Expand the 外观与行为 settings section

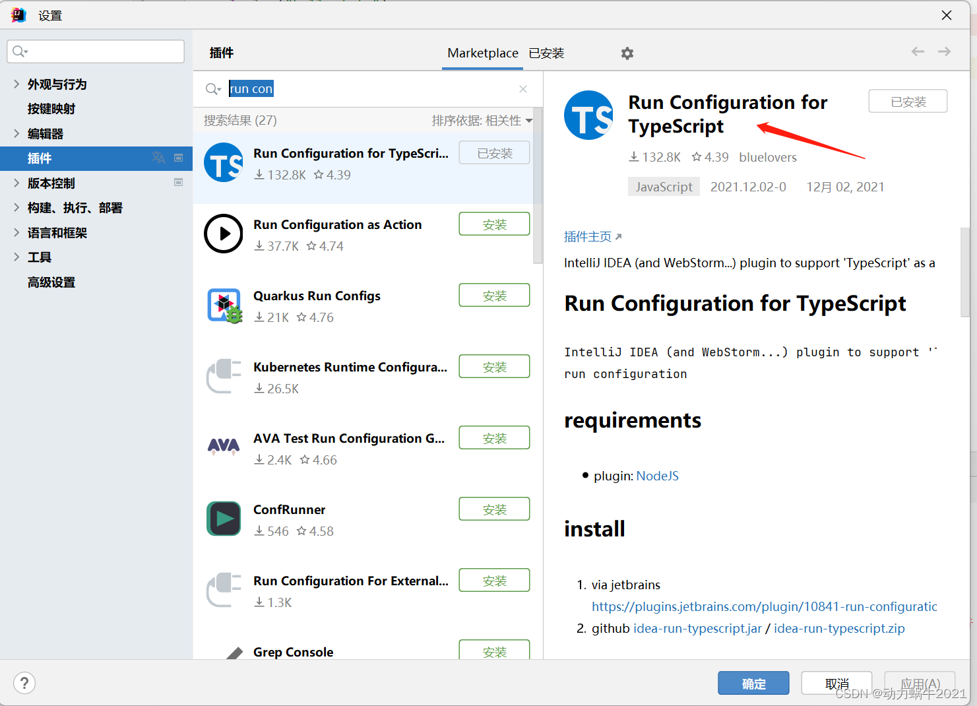pyautogui.click(x=16, y=84)
